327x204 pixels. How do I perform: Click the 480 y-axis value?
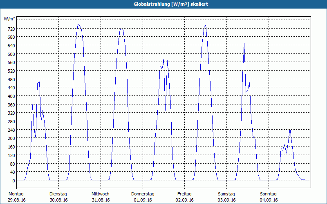coord(11,80)
